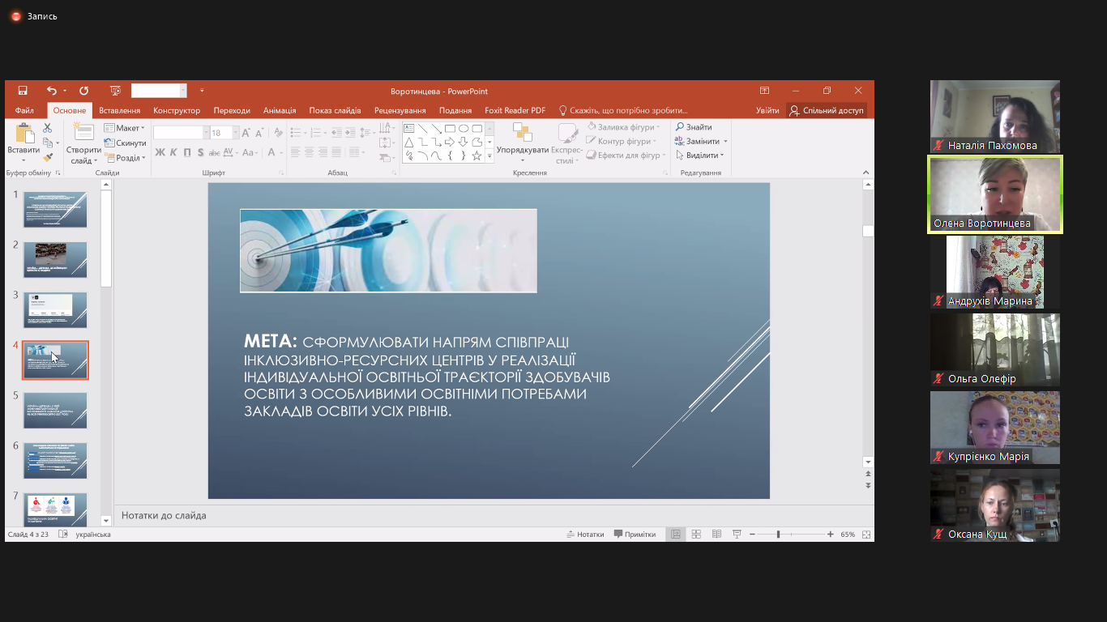
Task: Switch to Slide Sorter view icon
Action: 696,535
